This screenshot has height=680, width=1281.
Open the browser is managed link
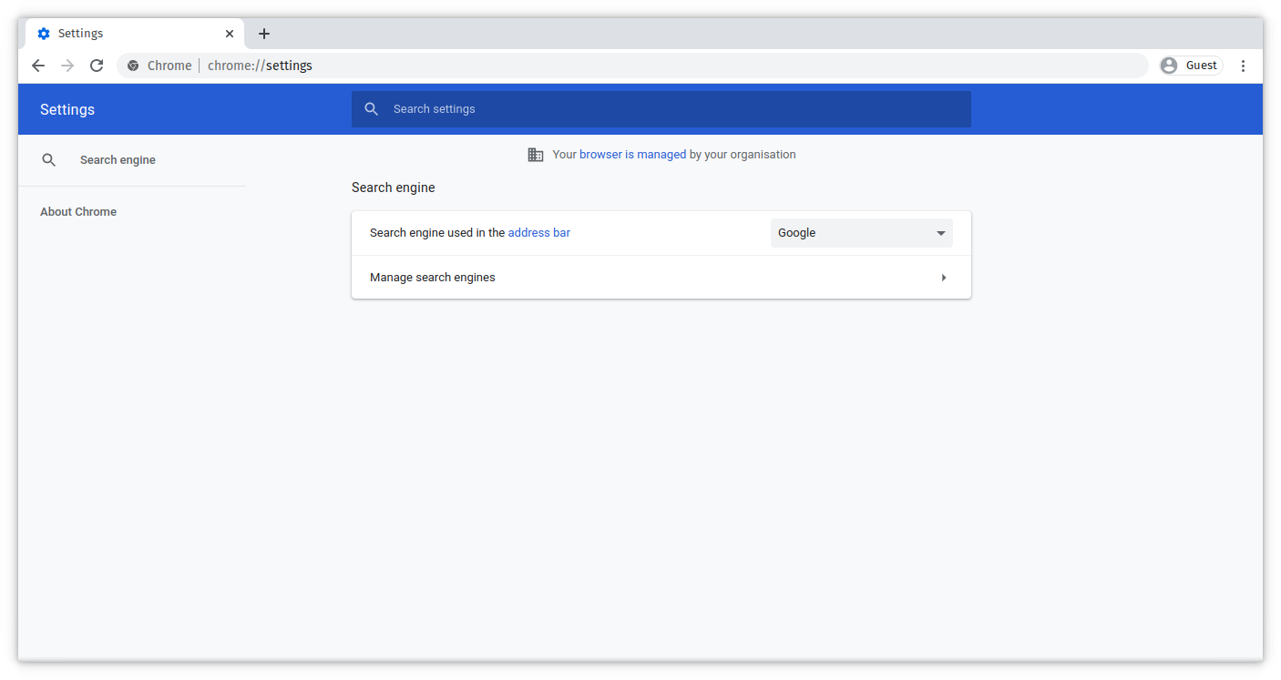pos(632,155)
